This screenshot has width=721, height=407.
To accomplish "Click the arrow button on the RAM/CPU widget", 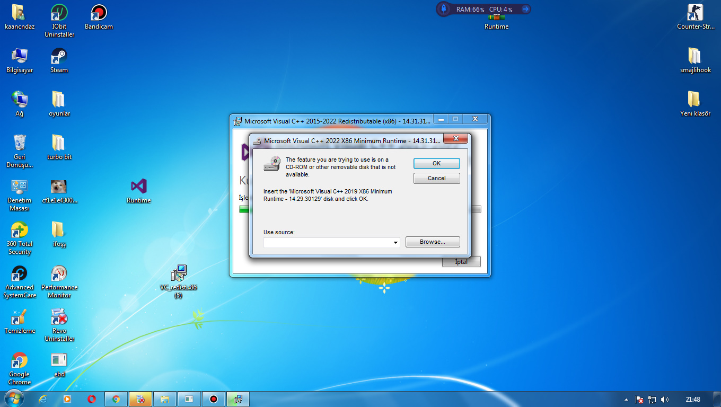I will pyautogui.click(x=525, y=9).
